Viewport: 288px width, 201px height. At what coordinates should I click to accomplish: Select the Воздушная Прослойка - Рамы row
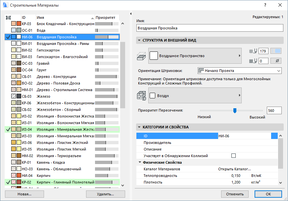[x=62, y=43]
